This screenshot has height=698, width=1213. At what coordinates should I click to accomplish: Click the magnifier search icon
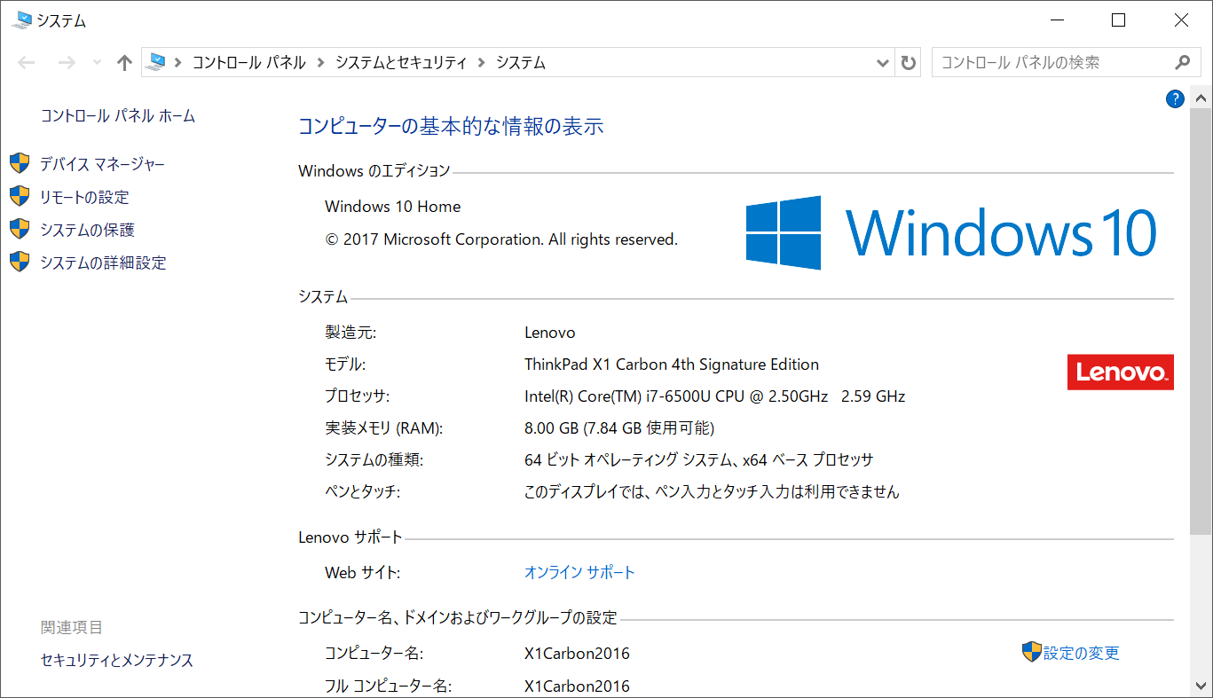pos(1182,63)
